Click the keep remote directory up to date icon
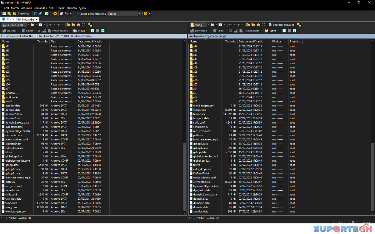The height and width of the screenshot is (234, 375). pos(47,14)
